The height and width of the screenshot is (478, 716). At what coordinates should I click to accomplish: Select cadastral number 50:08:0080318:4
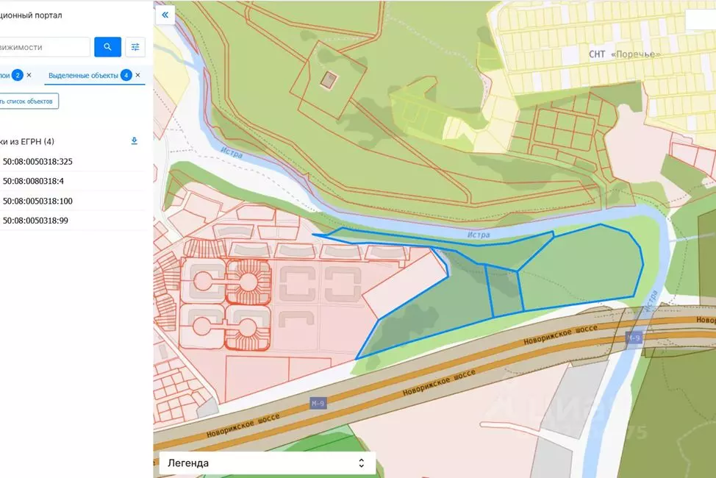coord(33,181)
